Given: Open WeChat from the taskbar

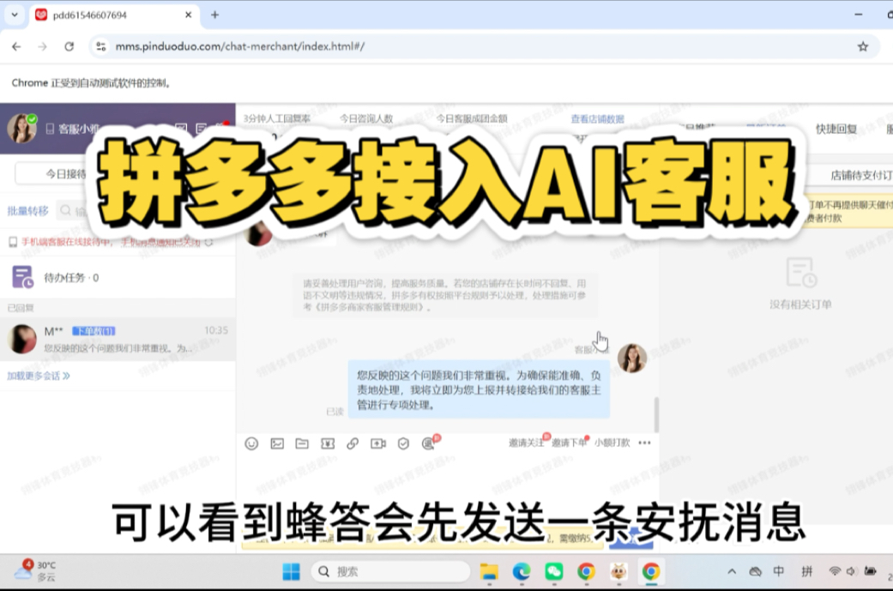Looking at the screenshot, I should point(553,571).
